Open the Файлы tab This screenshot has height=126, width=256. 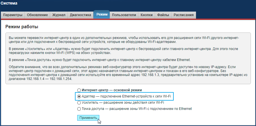163,15
